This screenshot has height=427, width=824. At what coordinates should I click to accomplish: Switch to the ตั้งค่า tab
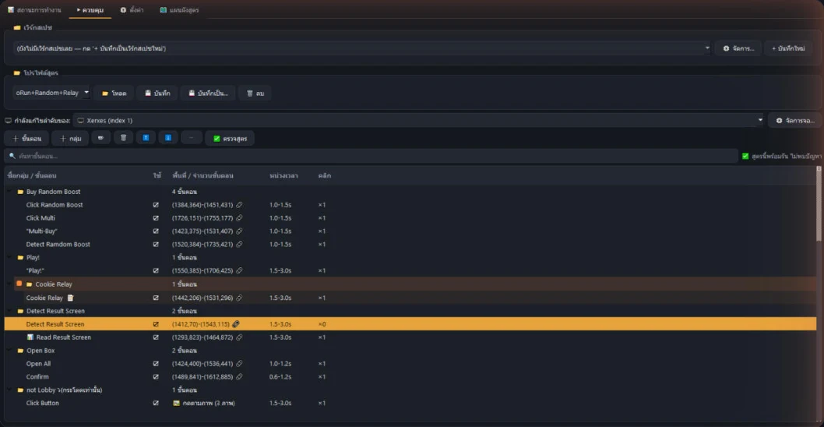[x=133, y=10]
